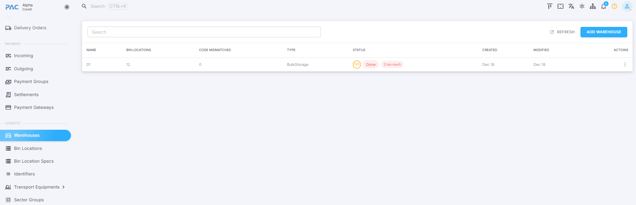This screenshot has height=205, width=636.
Task: Open the Settlements menu item
Action: (x=26, y=95)
